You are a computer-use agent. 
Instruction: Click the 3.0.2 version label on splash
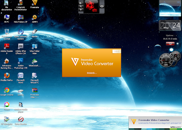click(x=117, y=51)
